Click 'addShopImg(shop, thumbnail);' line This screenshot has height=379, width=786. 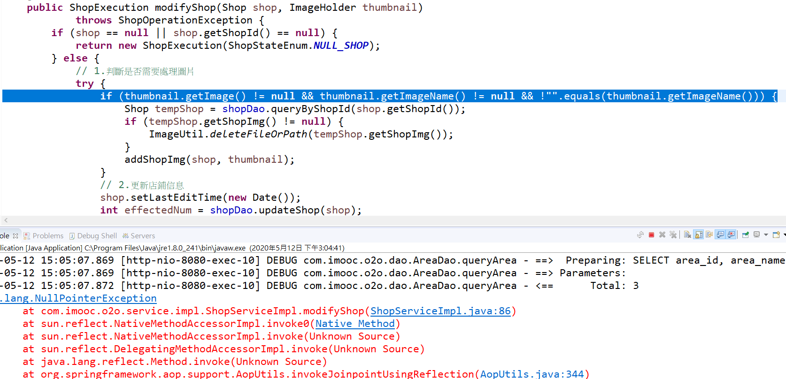[x=209, y=159]
